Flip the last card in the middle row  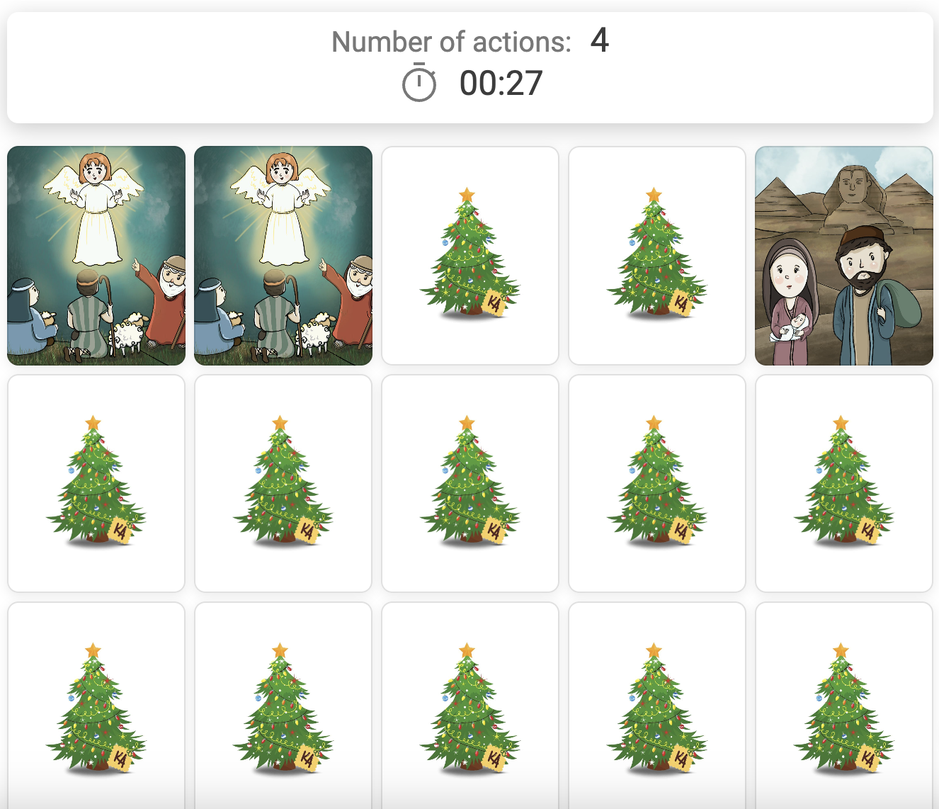844,484
